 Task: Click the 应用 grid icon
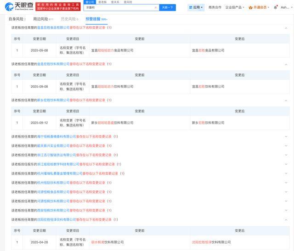(191, 7)
